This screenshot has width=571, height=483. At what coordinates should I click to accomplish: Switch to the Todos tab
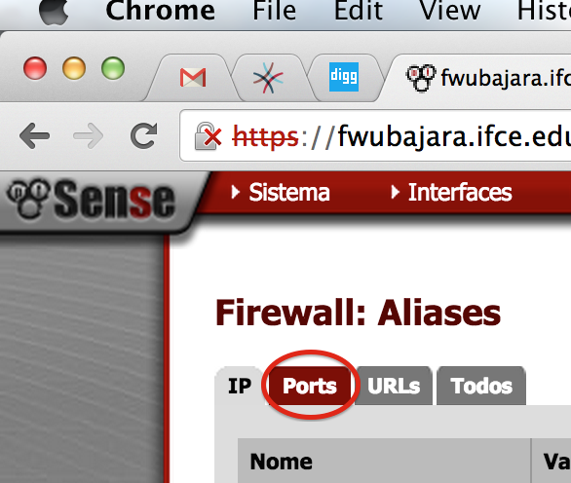pos(481,386)
